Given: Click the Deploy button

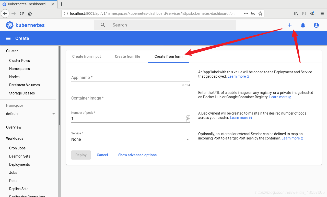Looking at the screenshot, I should coord(81,155).
